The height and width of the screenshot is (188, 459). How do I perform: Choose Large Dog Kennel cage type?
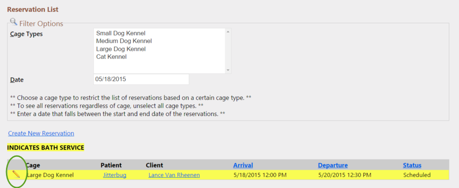click(121, 49)
